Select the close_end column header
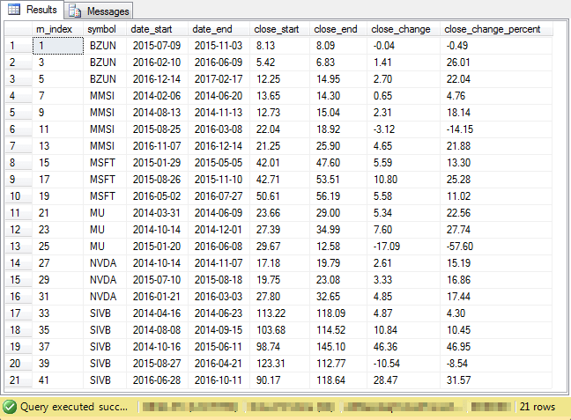Image resolution: width=571 pixels, height=420 pixels. pyautogui.click(x=338, y=29)
